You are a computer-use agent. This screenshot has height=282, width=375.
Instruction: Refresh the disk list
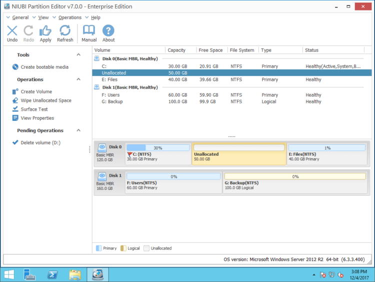tap(65, 31)
